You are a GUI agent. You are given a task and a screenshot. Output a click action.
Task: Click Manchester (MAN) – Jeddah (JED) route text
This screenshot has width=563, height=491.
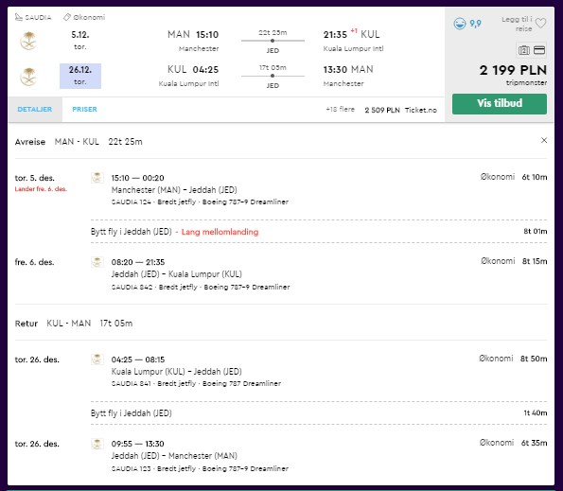pos(174,190)
